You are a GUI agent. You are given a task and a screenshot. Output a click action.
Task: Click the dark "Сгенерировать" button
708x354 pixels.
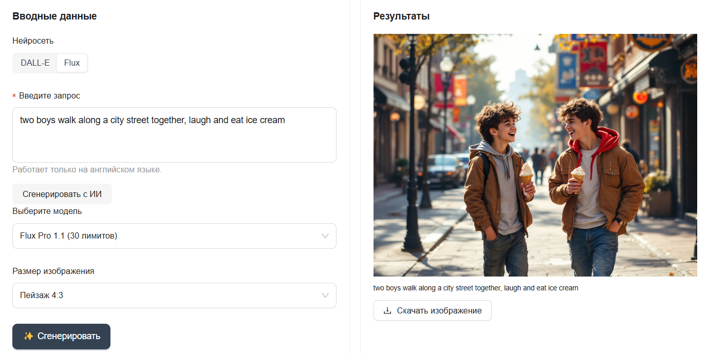click(x=62, y=337)
